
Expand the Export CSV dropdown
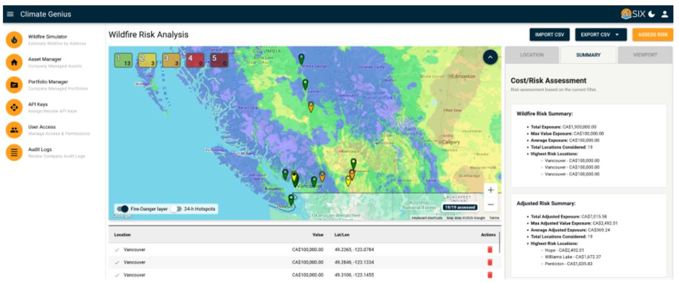[x=601, y=34]
